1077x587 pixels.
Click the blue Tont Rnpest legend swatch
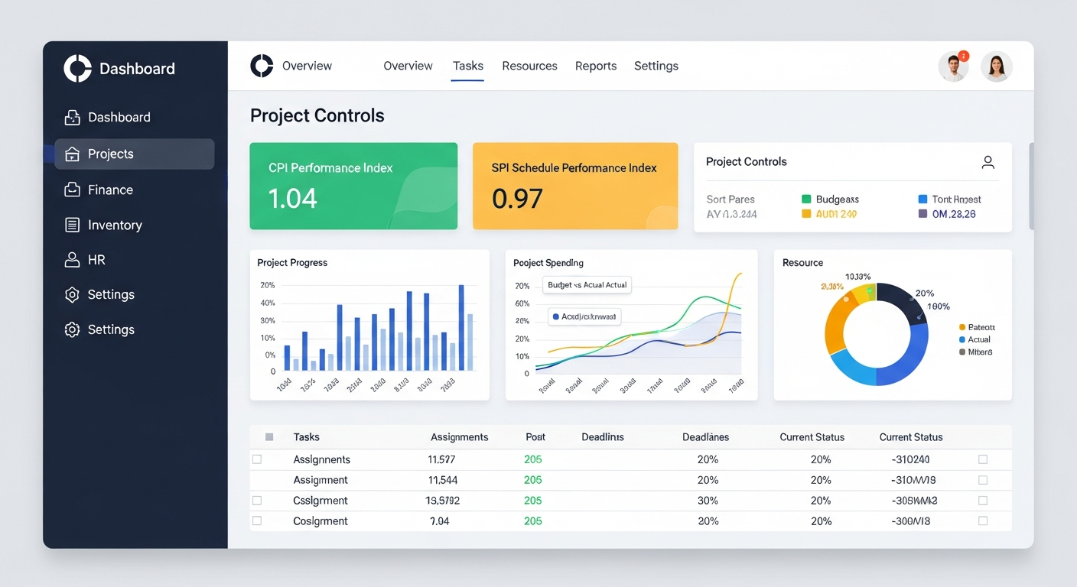point(922,199)
